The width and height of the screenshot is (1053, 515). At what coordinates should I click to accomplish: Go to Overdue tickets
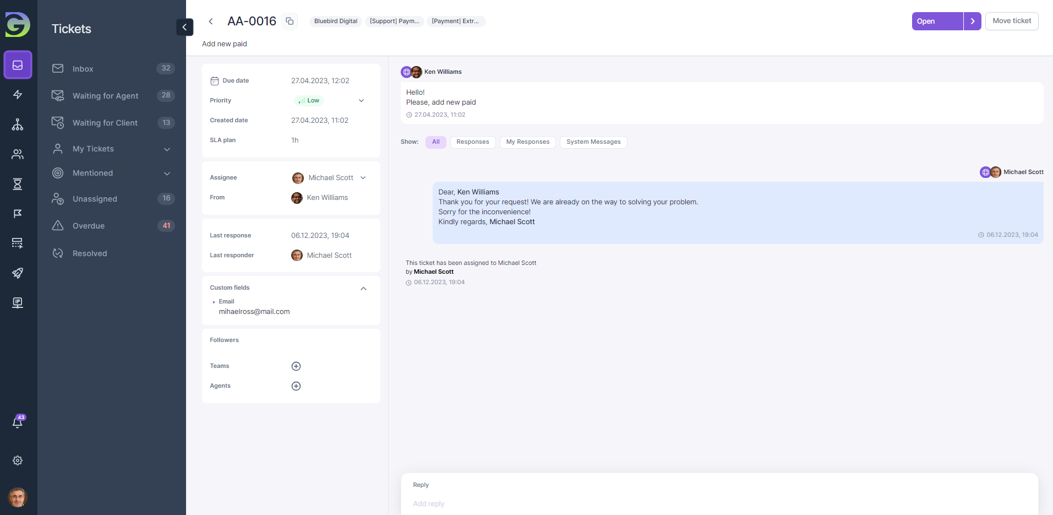tap(89, 226)
